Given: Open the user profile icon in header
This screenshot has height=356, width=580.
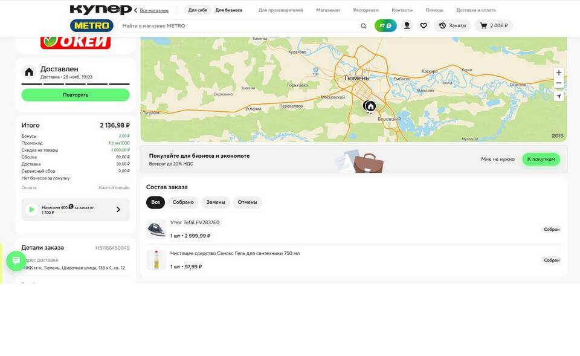Looking at the screenshot, I should point(407,25).
